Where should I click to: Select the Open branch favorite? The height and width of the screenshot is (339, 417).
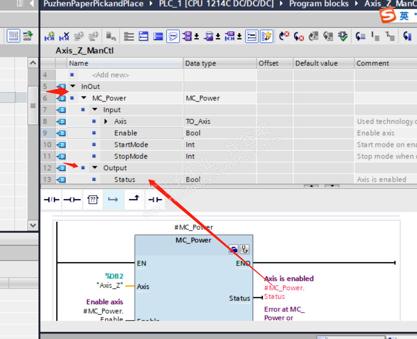(113, 199)
